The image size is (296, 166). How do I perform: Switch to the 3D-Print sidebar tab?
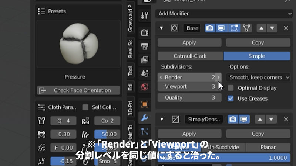pyautogui.click(x=130, y=108)
